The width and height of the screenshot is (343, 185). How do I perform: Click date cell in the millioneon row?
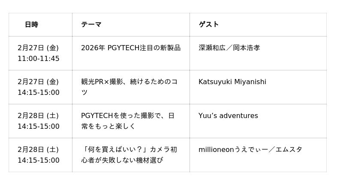click(39, 155)
